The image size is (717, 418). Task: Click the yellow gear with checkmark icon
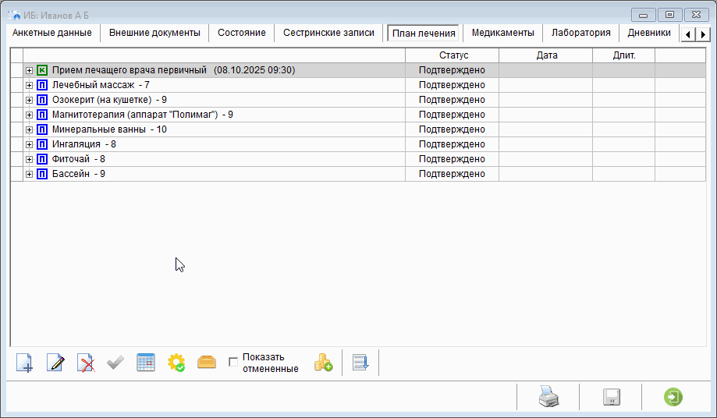(176, 363)
